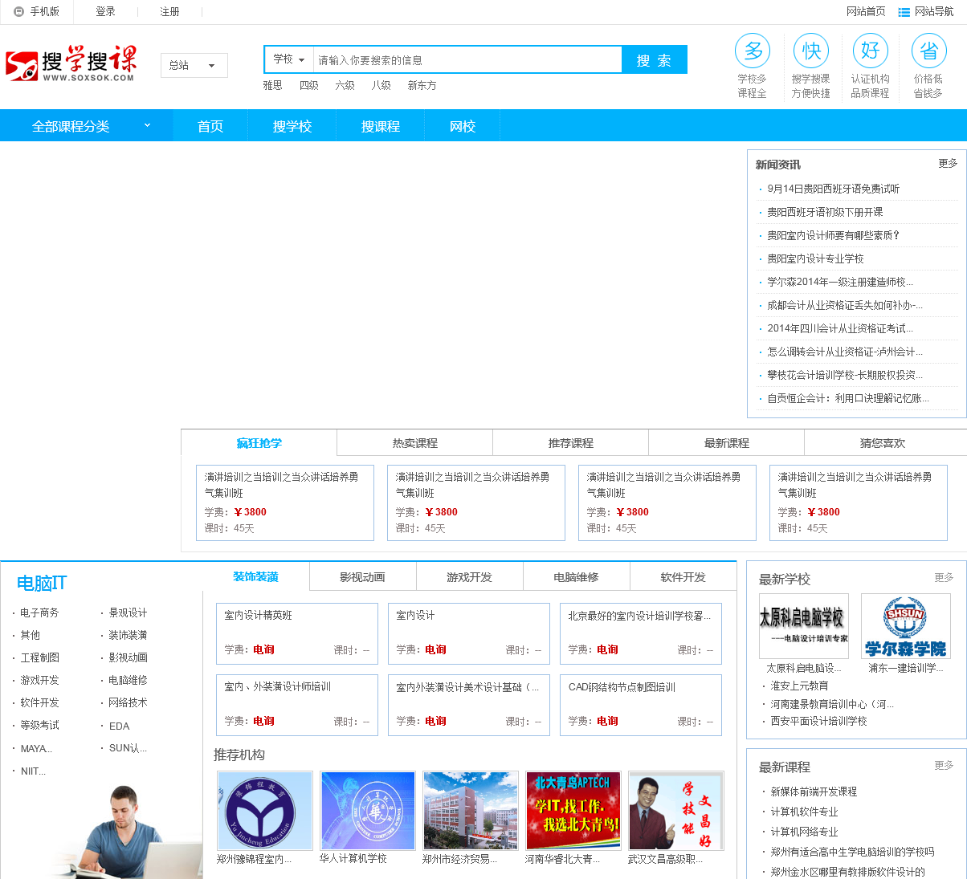Open CAD钢结构节点制图培训 course card
967x879 pixels.
coord(641,705)
